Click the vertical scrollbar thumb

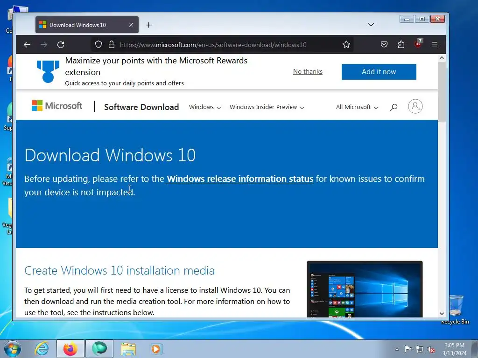pyautogui.click(x=442, y=91)
